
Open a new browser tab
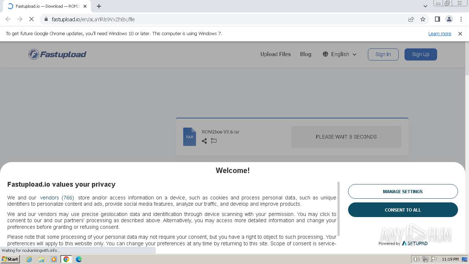coord(99,6)
